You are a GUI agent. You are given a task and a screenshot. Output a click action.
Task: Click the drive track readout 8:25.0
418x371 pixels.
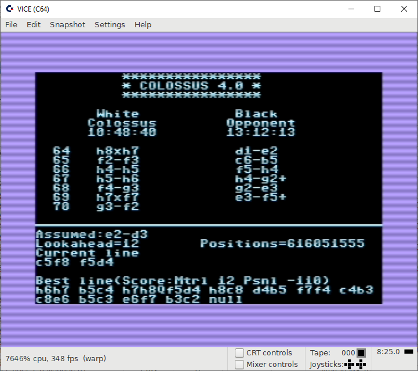pos(388,352)
